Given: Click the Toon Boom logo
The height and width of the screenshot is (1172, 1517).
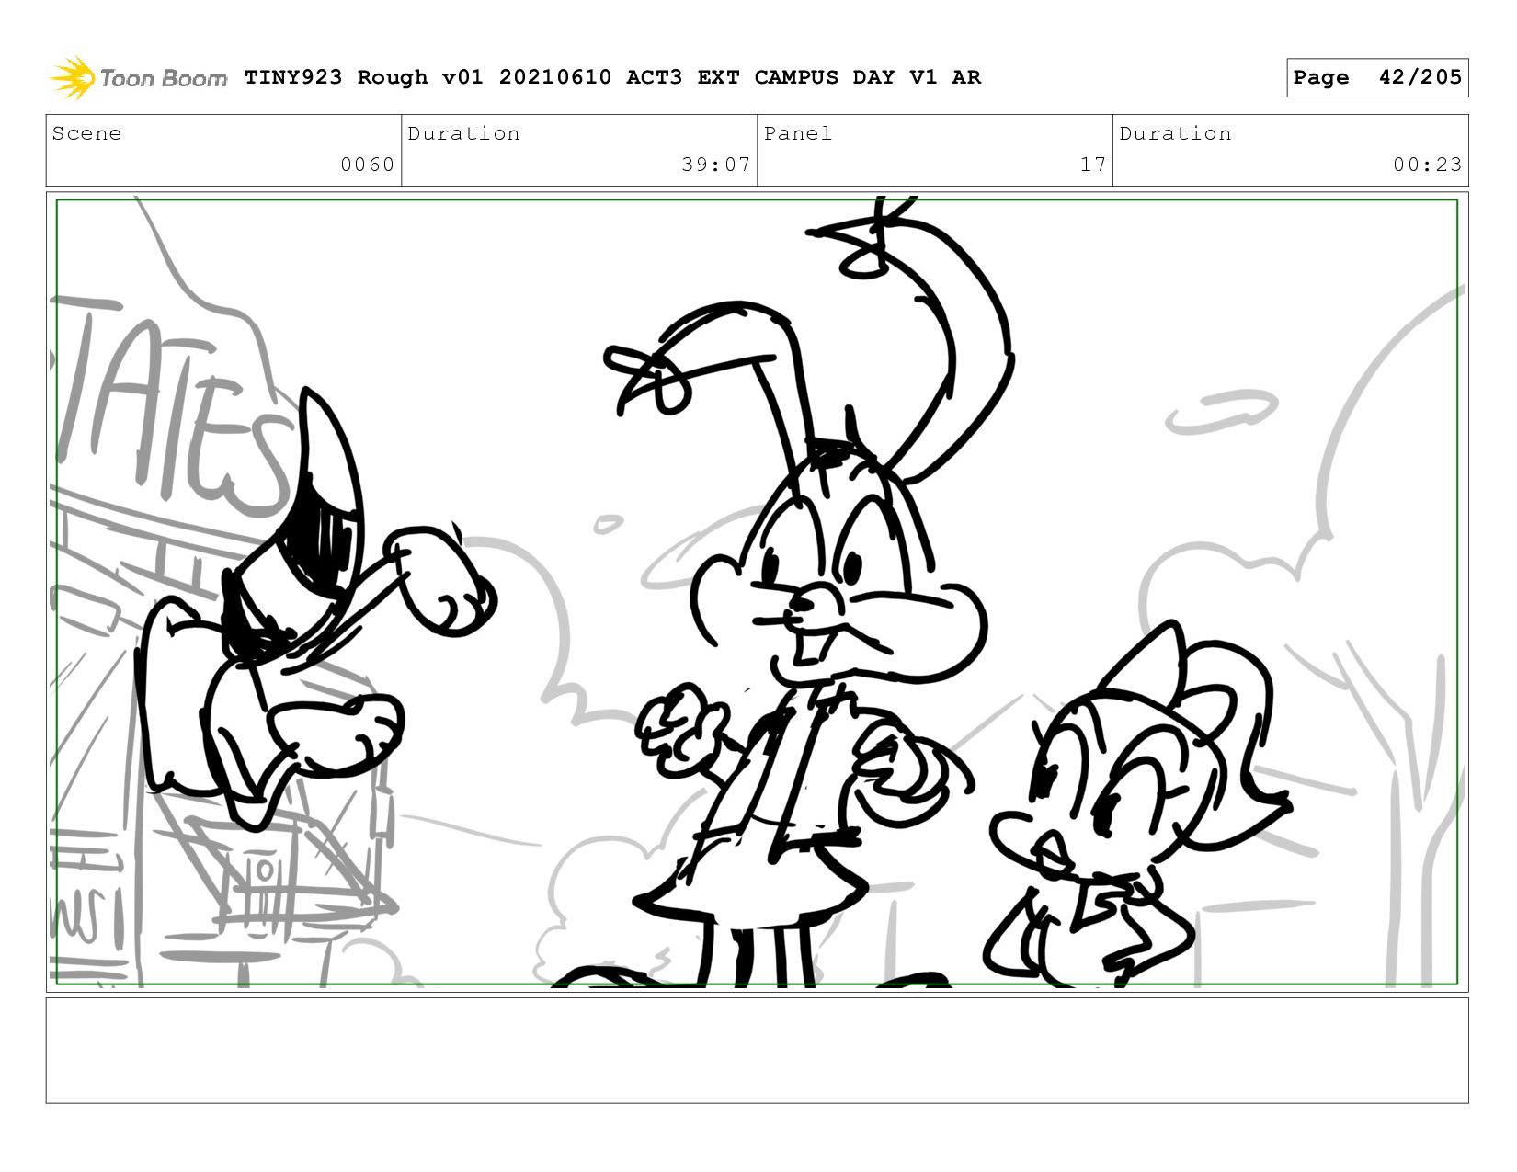Looking at the screenshot, I should 138,77.
